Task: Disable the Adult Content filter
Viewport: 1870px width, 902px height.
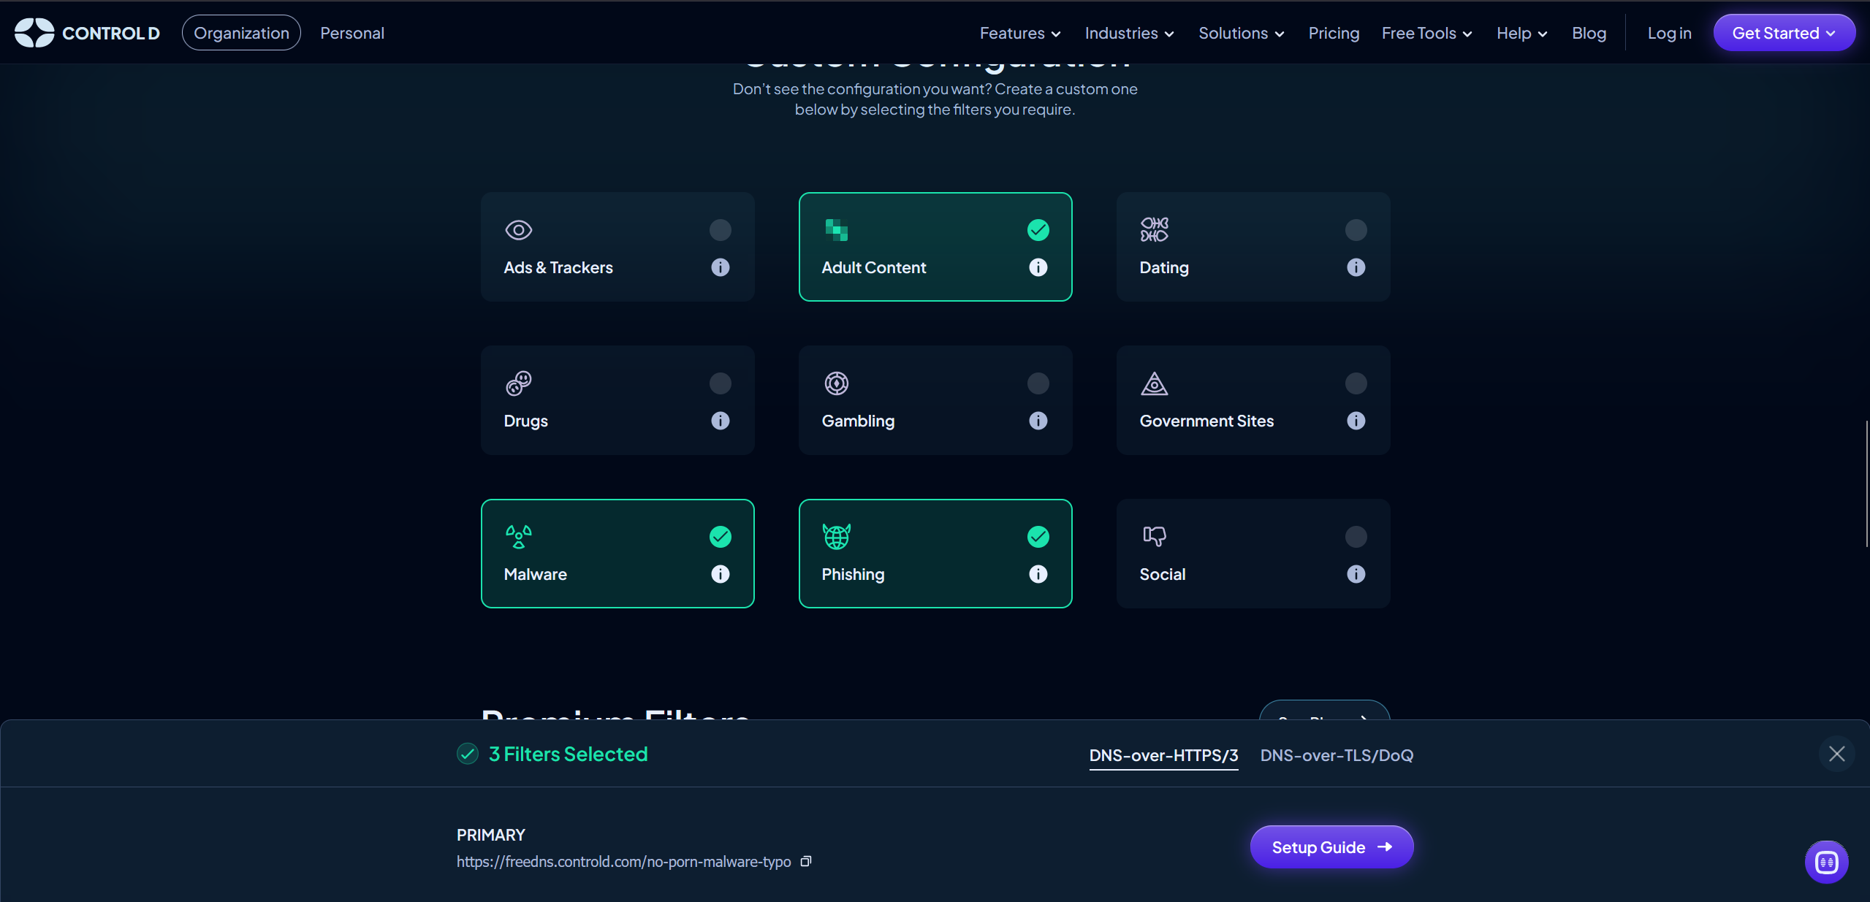Action: pos(1038,230)
